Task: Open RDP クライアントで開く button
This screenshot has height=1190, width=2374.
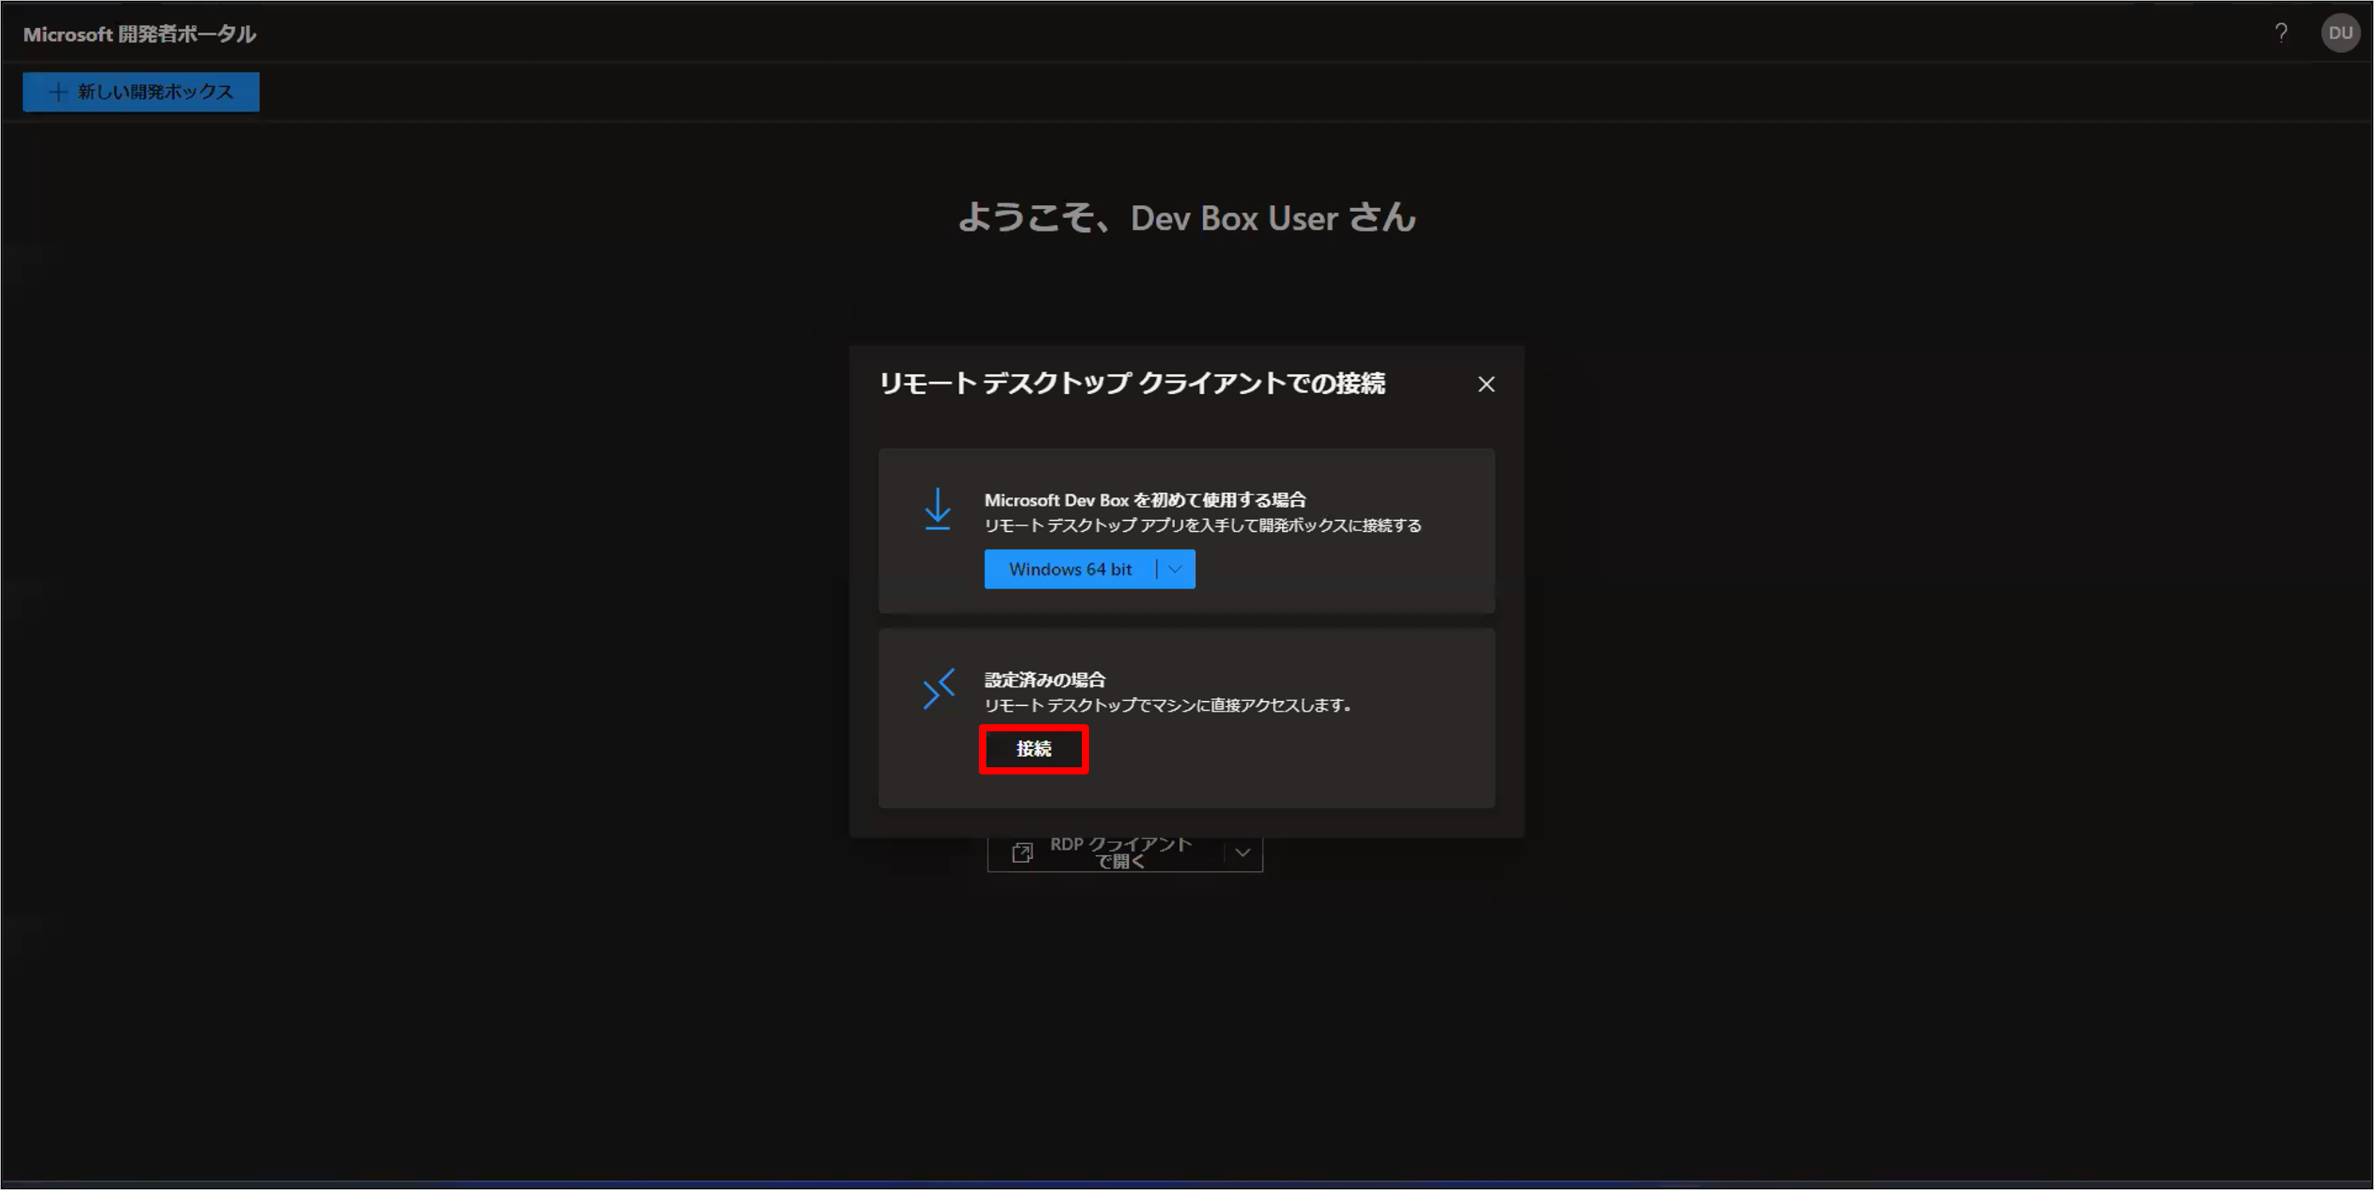Action: [1104, 853]
